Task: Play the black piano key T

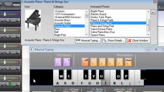Action: [x=86, y=75]
